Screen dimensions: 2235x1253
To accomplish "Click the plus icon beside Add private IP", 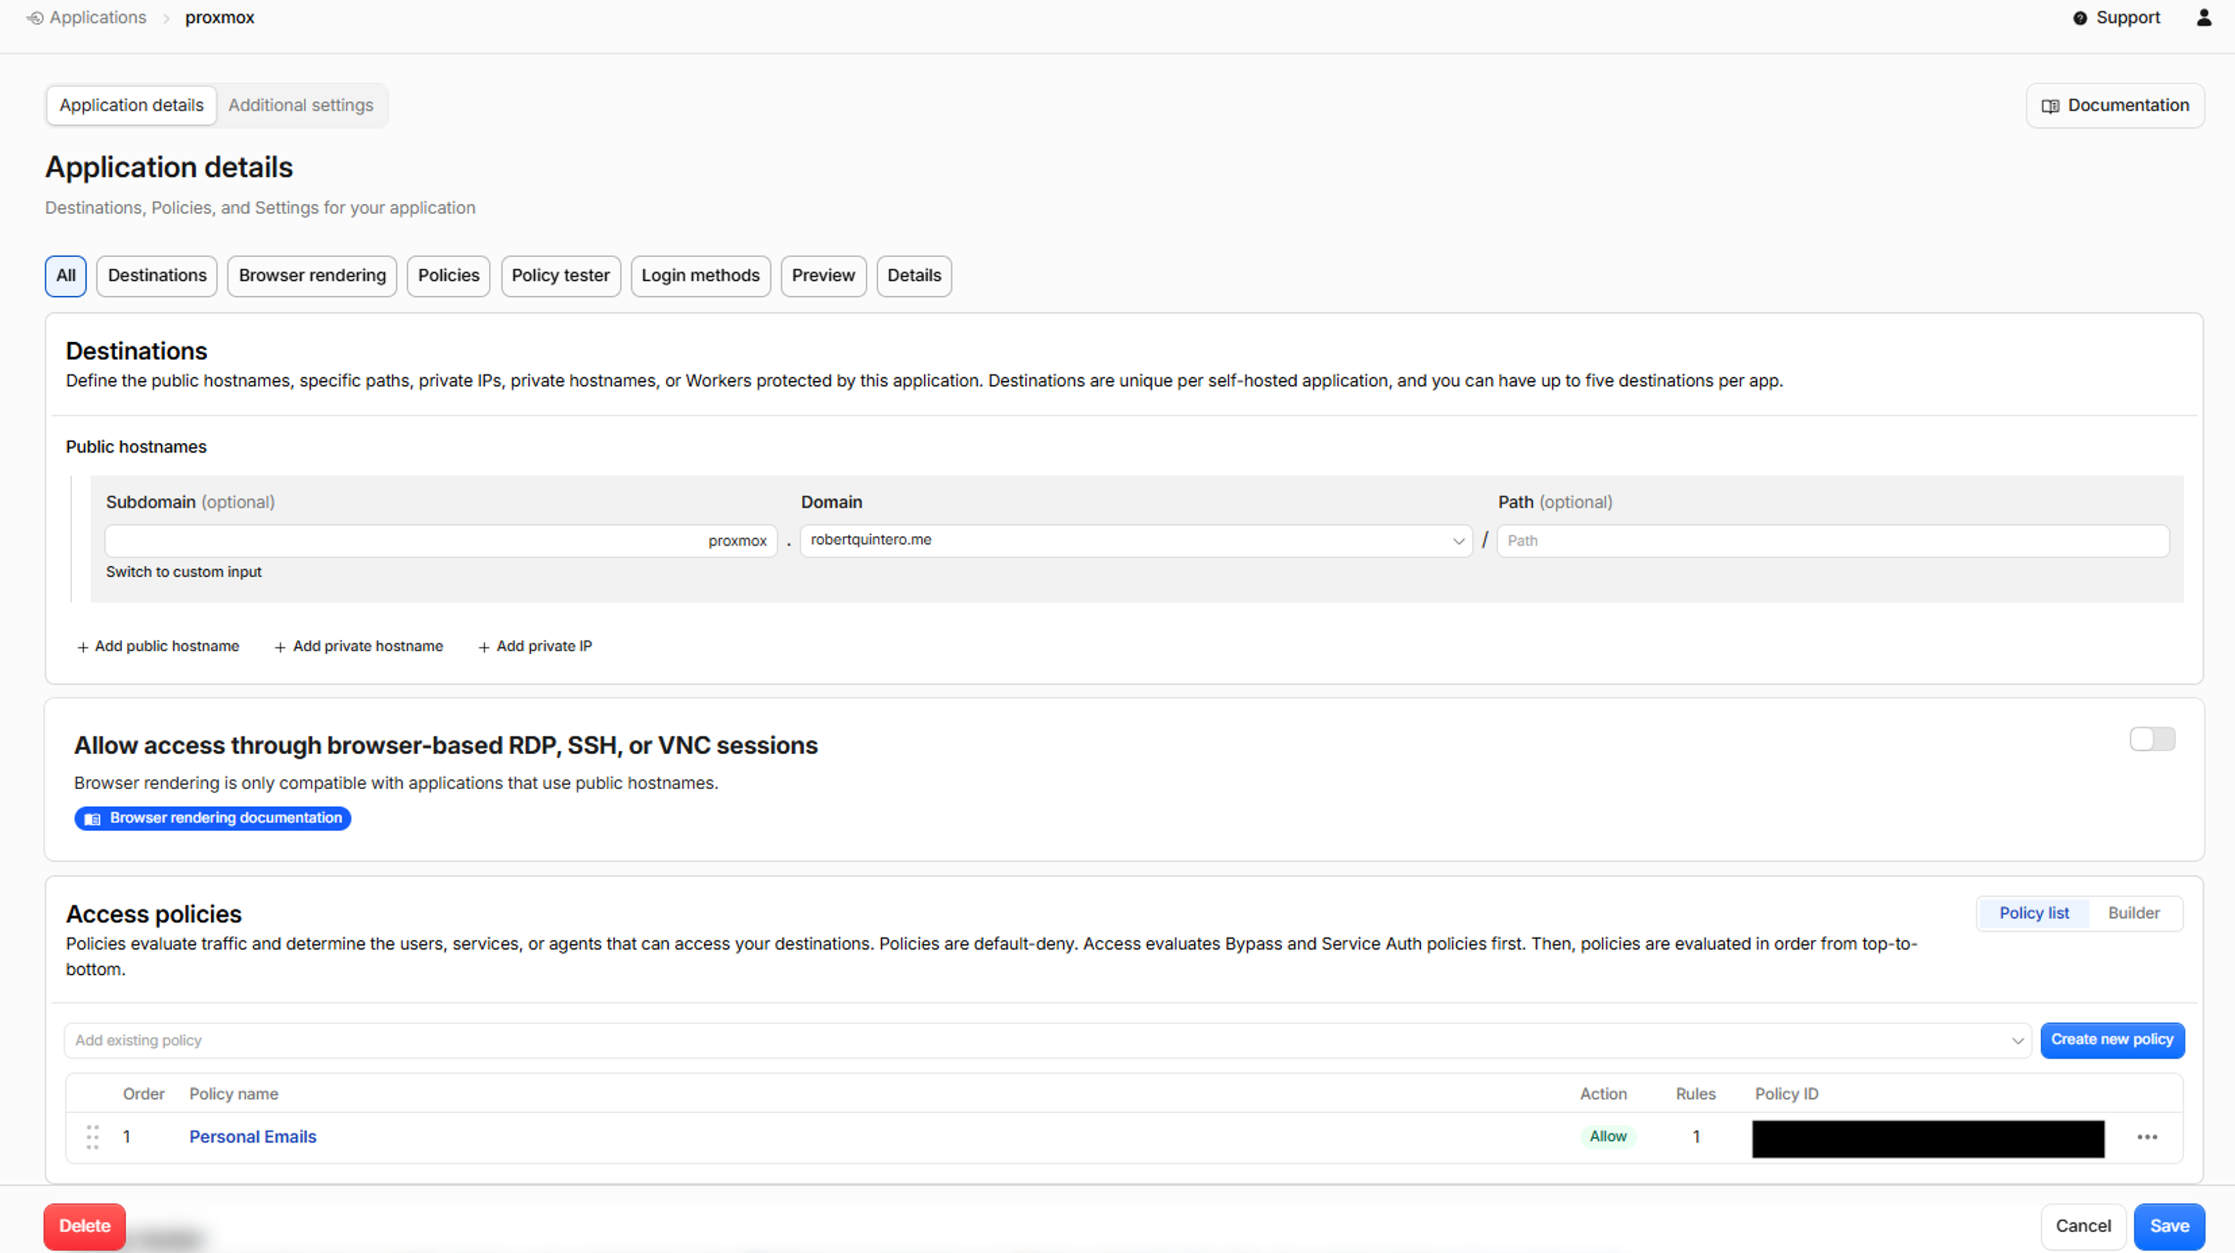I will (484, 647).
